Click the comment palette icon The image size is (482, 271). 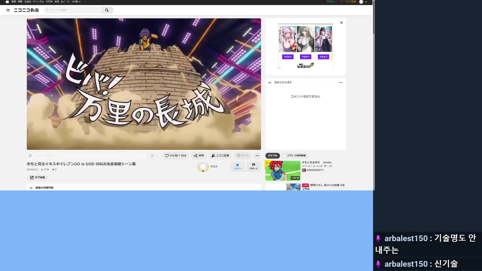pos(30,155)
